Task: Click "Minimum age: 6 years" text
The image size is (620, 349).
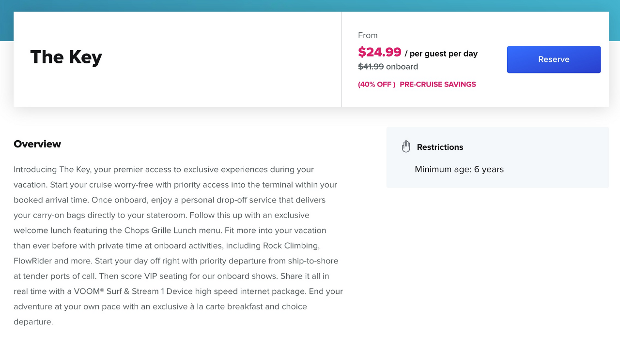Action: pos(459,169)
